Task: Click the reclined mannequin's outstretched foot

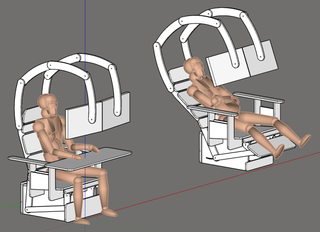Action: [304, 140]
